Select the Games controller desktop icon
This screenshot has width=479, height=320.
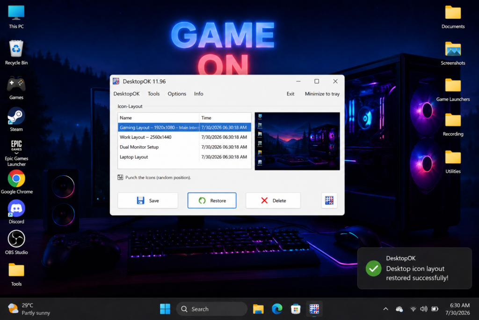point(16,88)
